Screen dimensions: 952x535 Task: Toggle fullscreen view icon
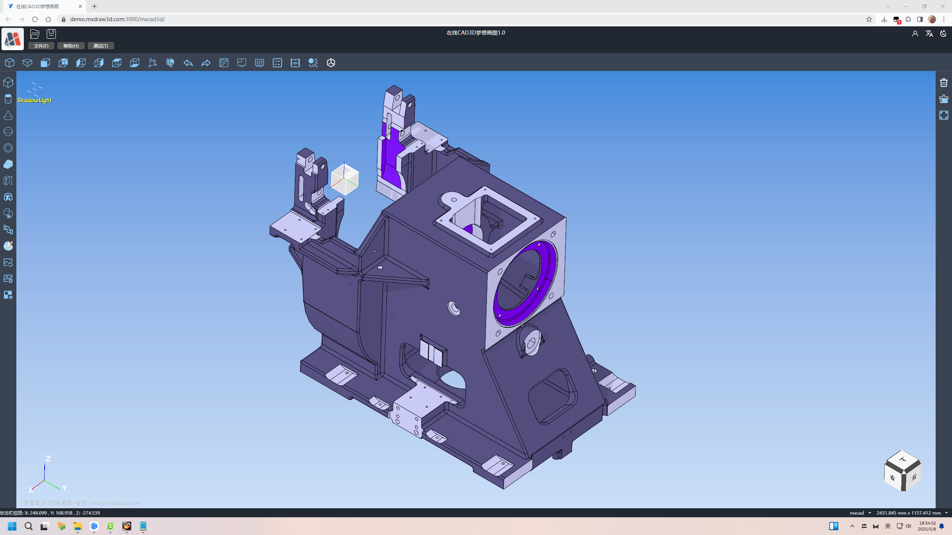(944, 115)
